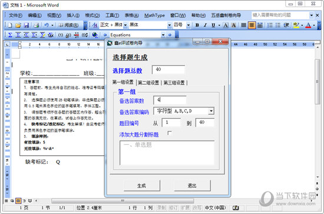Enable 添加大题分割标题 checkbox
This screenshot has height=214, width=324.
(x=169, y=133)
